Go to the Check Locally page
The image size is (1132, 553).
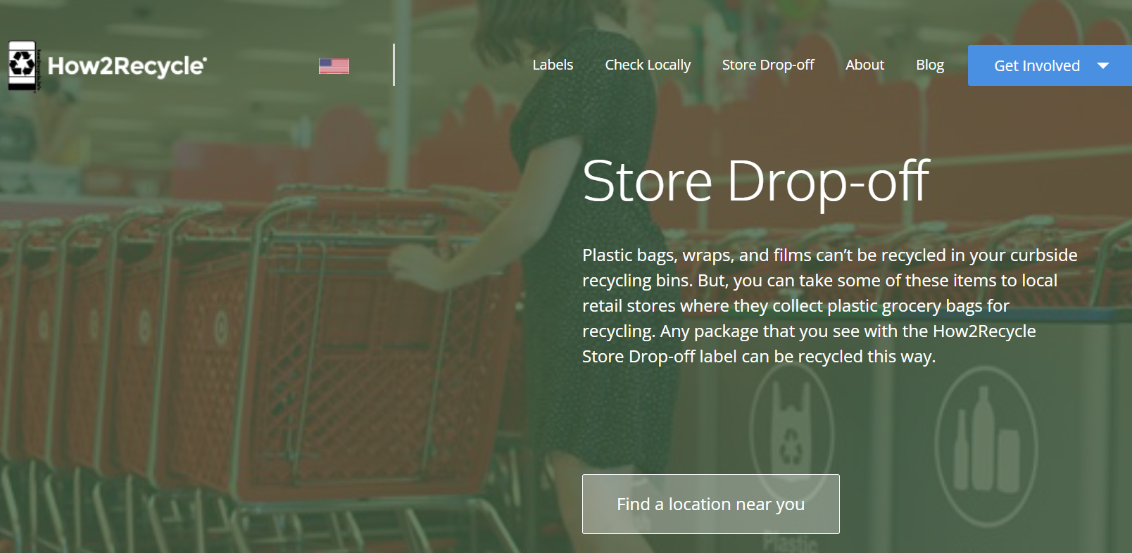(x=648, y=65)
